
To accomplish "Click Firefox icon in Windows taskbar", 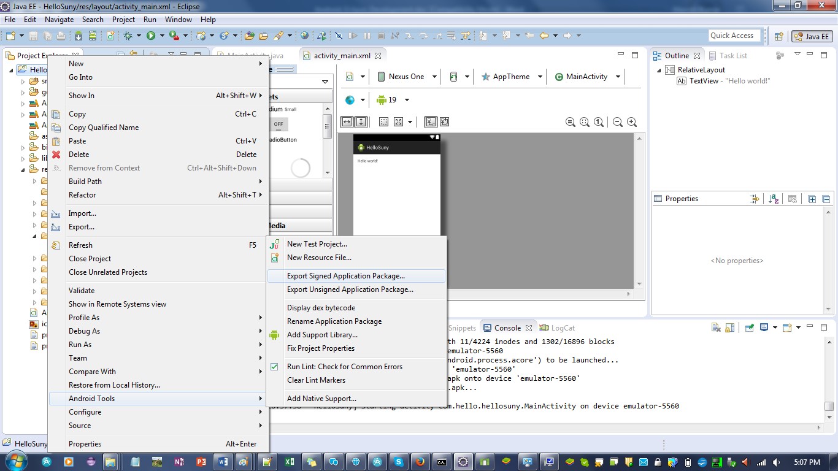I will pyautogui.click(x=420, y=462).
